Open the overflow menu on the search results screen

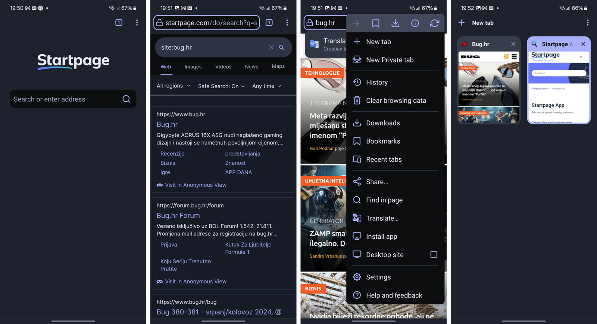(287, 23)
